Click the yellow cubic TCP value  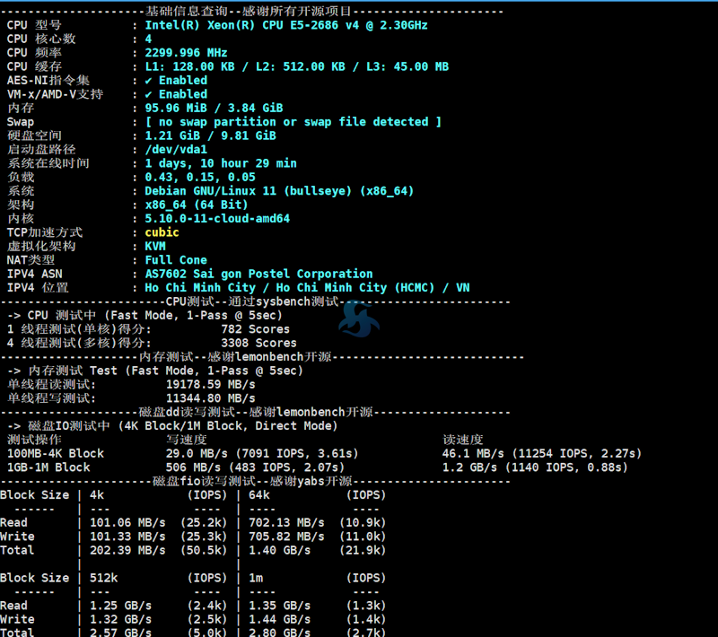162,232
